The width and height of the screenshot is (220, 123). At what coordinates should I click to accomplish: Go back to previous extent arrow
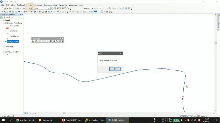tap(19, 12)
